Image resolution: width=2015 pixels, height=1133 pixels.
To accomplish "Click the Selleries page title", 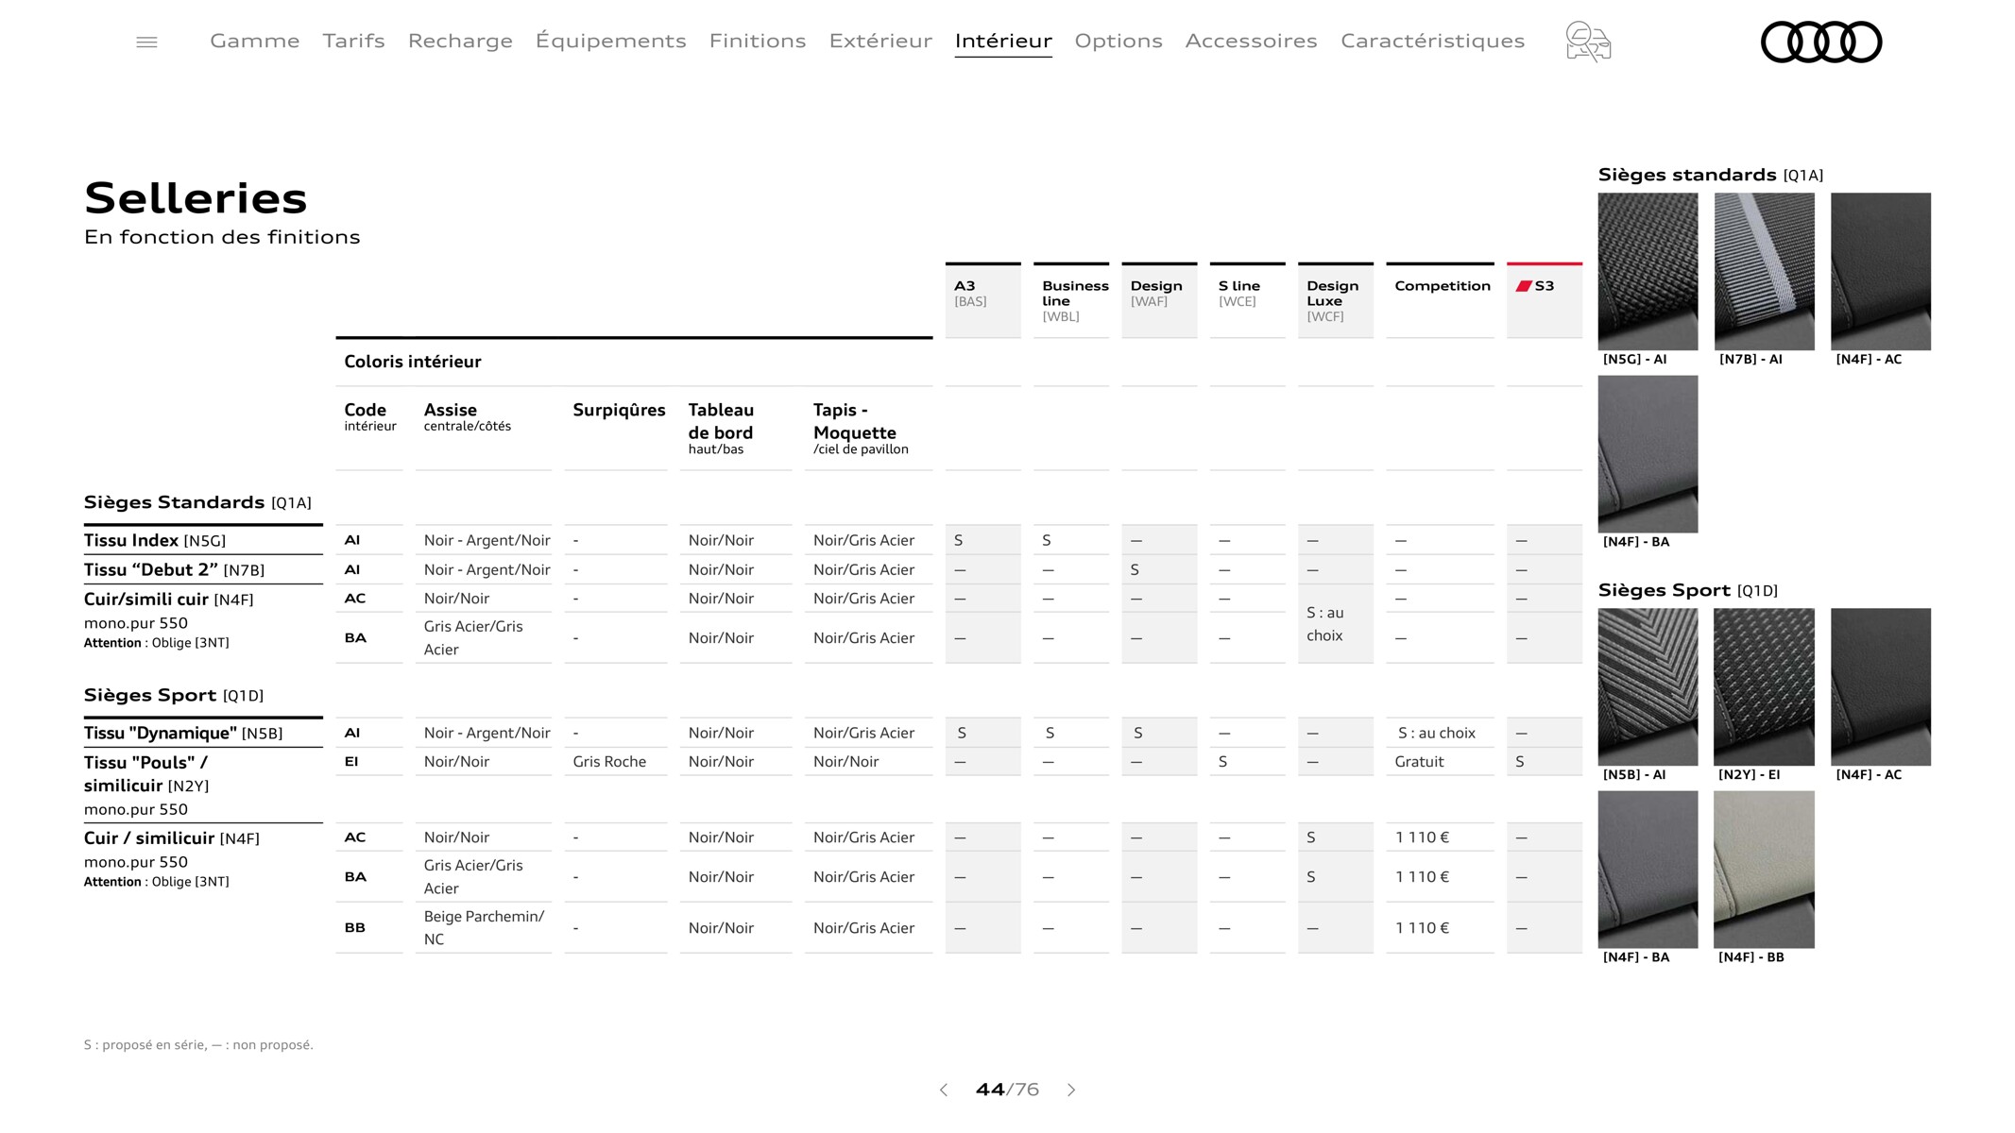I will coord(196,198).
